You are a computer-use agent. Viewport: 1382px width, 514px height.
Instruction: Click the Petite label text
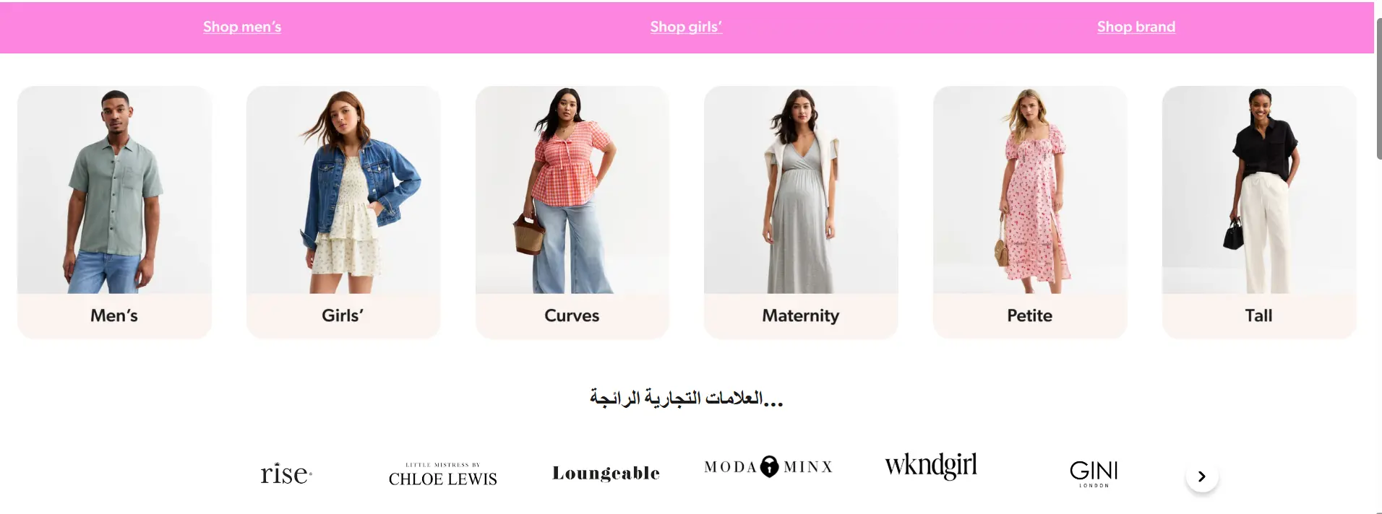1030,315
